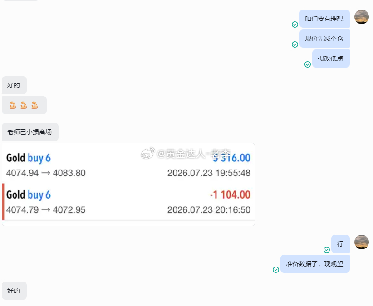Viewport: 373px width, 306px height.
Task: Click the lower sender avatar near 行
Action: pyautogui.click(x=361, y=242)
